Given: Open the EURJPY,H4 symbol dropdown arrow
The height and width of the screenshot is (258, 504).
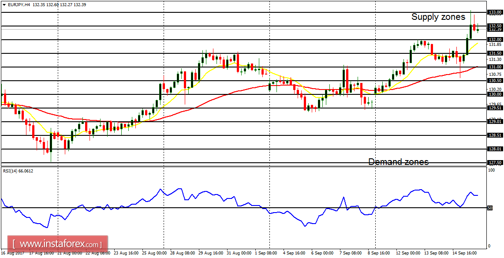Looking at the screenshot, I should (x=4, y=4).
